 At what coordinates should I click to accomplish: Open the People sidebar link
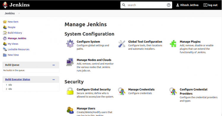pos(12,27)
